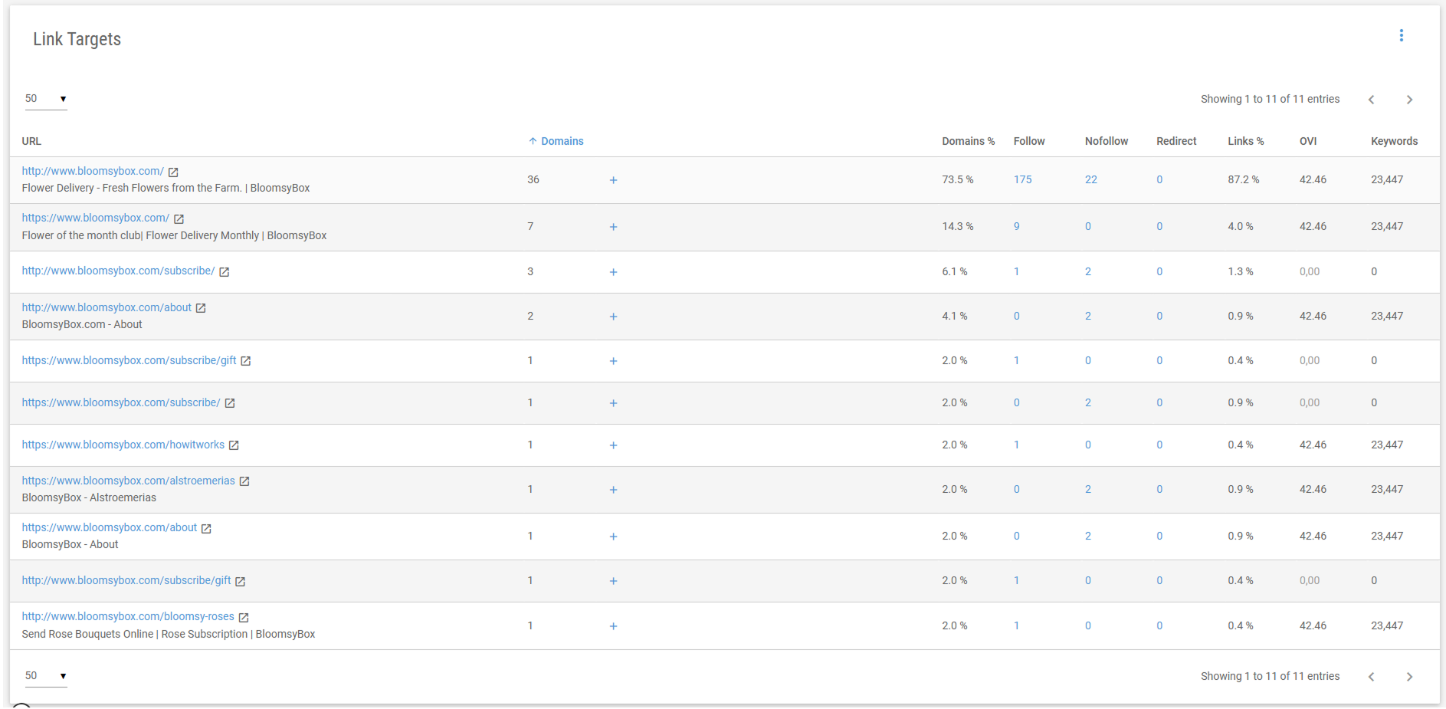This screenshot has width=1446, height=709.
Task: Open the http://www.bloomsybox.com/bloomsy-roses link
Action: point(128,616)
